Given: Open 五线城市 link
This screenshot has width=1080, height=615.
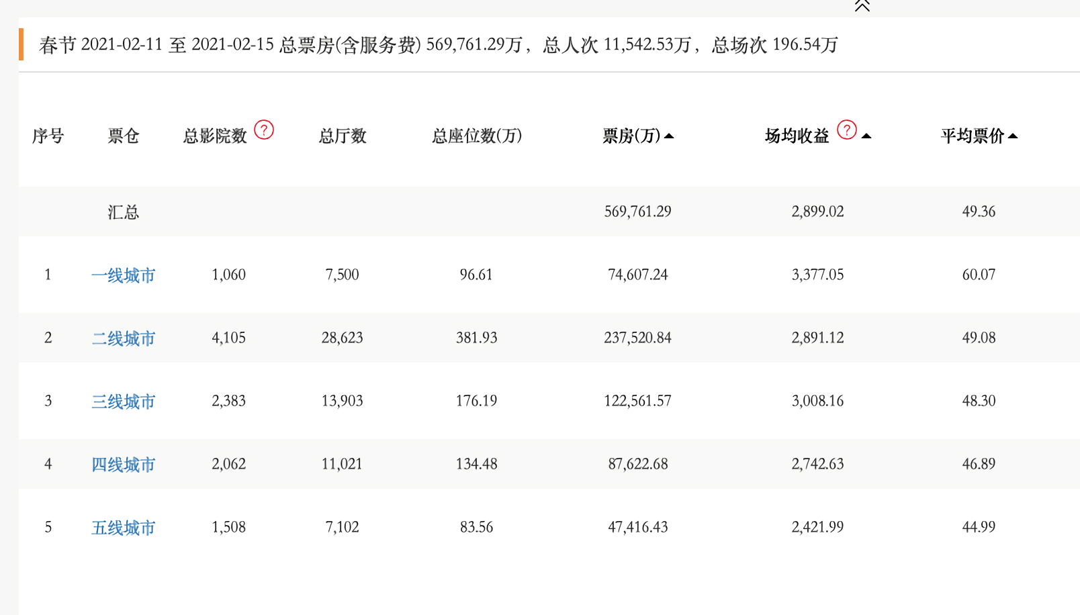Looking at the screenshot, I should click(x=124, y=528).
